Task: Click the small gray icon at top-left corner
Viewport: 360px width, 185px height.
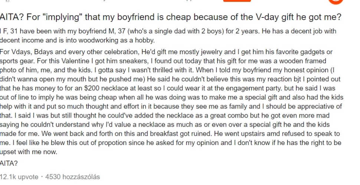Action: [7, 1]
